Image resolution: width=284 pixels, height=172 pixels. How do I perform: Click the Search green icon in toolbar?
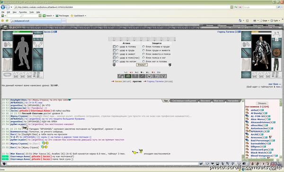[x=44, y=16]
